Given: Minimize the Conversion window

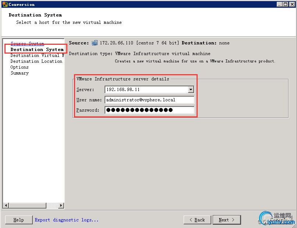Looking at the screenshot, I should (x=279, y=4).
